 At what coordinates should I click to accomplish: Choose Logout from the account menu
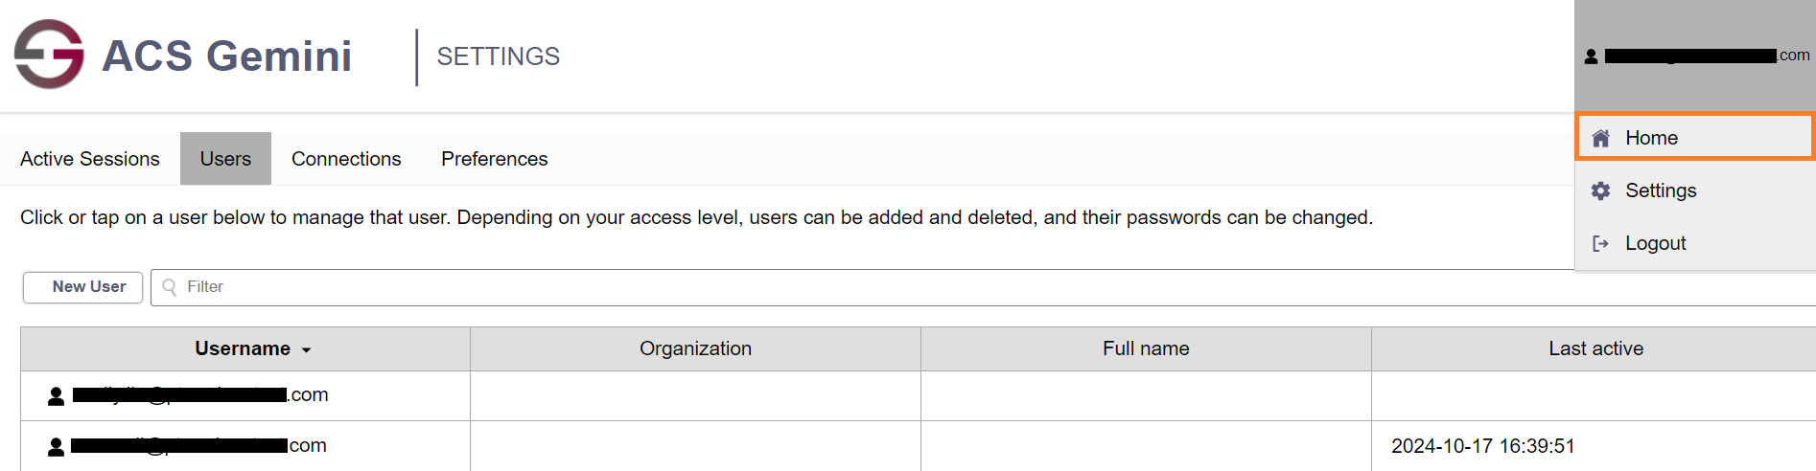point(1655,243)
